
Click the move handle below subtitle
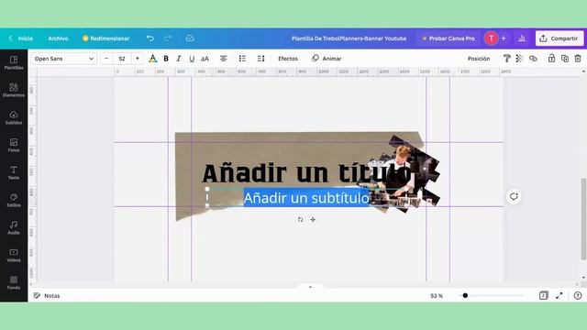313,220
